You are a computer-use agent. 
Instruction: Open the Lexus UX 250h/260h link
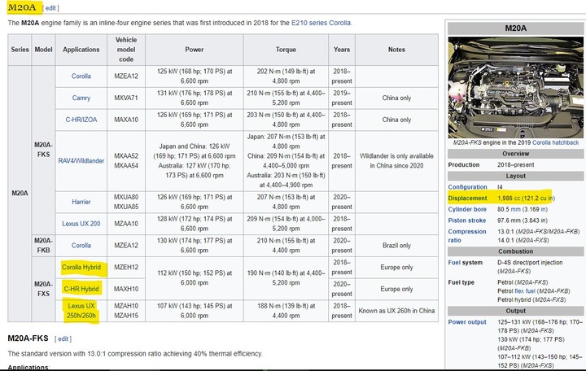coord(81,311)
